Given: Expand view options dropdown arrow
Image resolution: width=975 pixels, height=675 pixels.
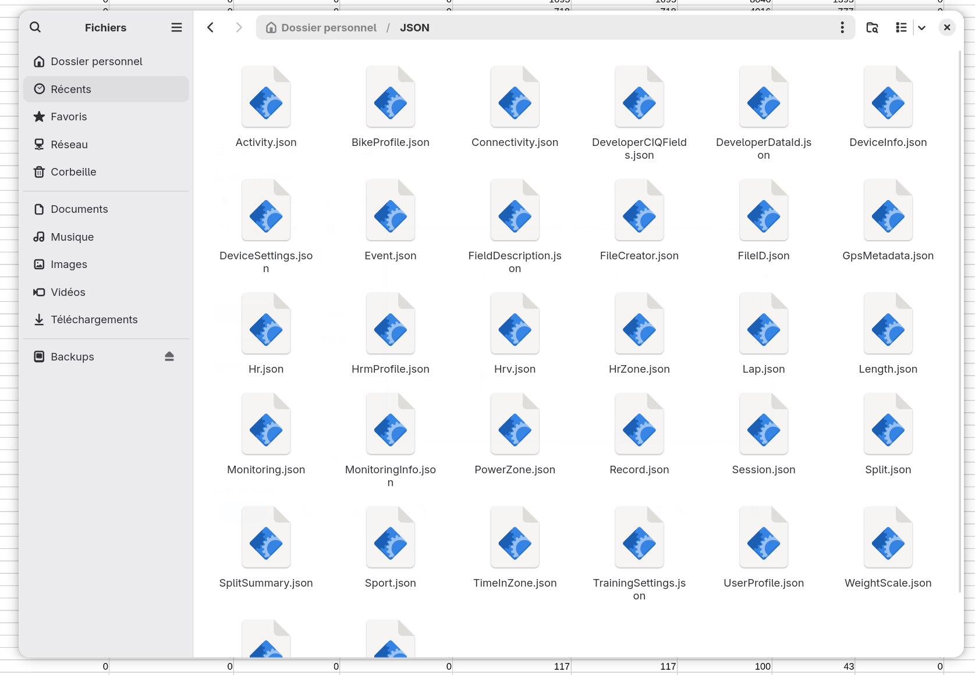Looking at the screenshot, I should coord(921,27).
